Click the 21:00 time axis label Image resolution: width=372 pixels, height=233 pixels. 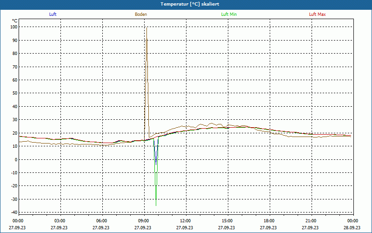[x=311, y=221]
